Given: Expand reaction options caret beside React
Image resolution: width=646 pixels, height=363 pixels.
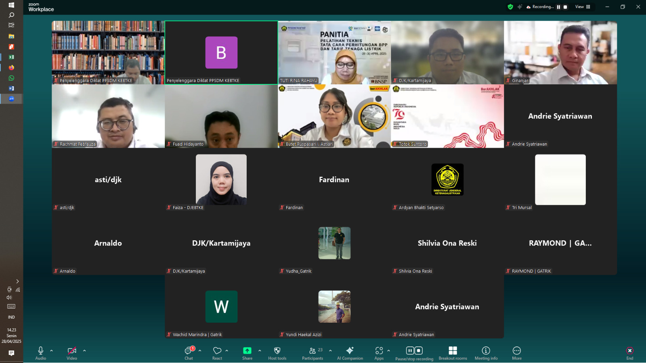Looking at the screenshot, I should point(227,350).
